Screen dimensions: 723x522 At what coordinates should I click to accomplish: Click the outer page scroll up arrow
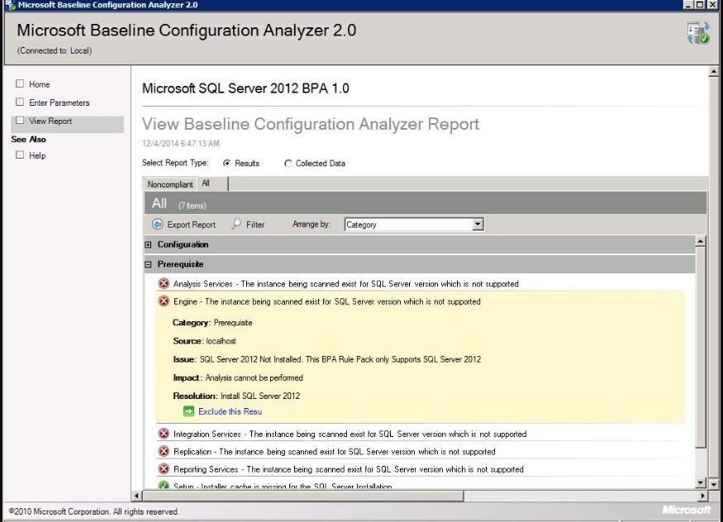pyautogui.click(x=713, y=71)
